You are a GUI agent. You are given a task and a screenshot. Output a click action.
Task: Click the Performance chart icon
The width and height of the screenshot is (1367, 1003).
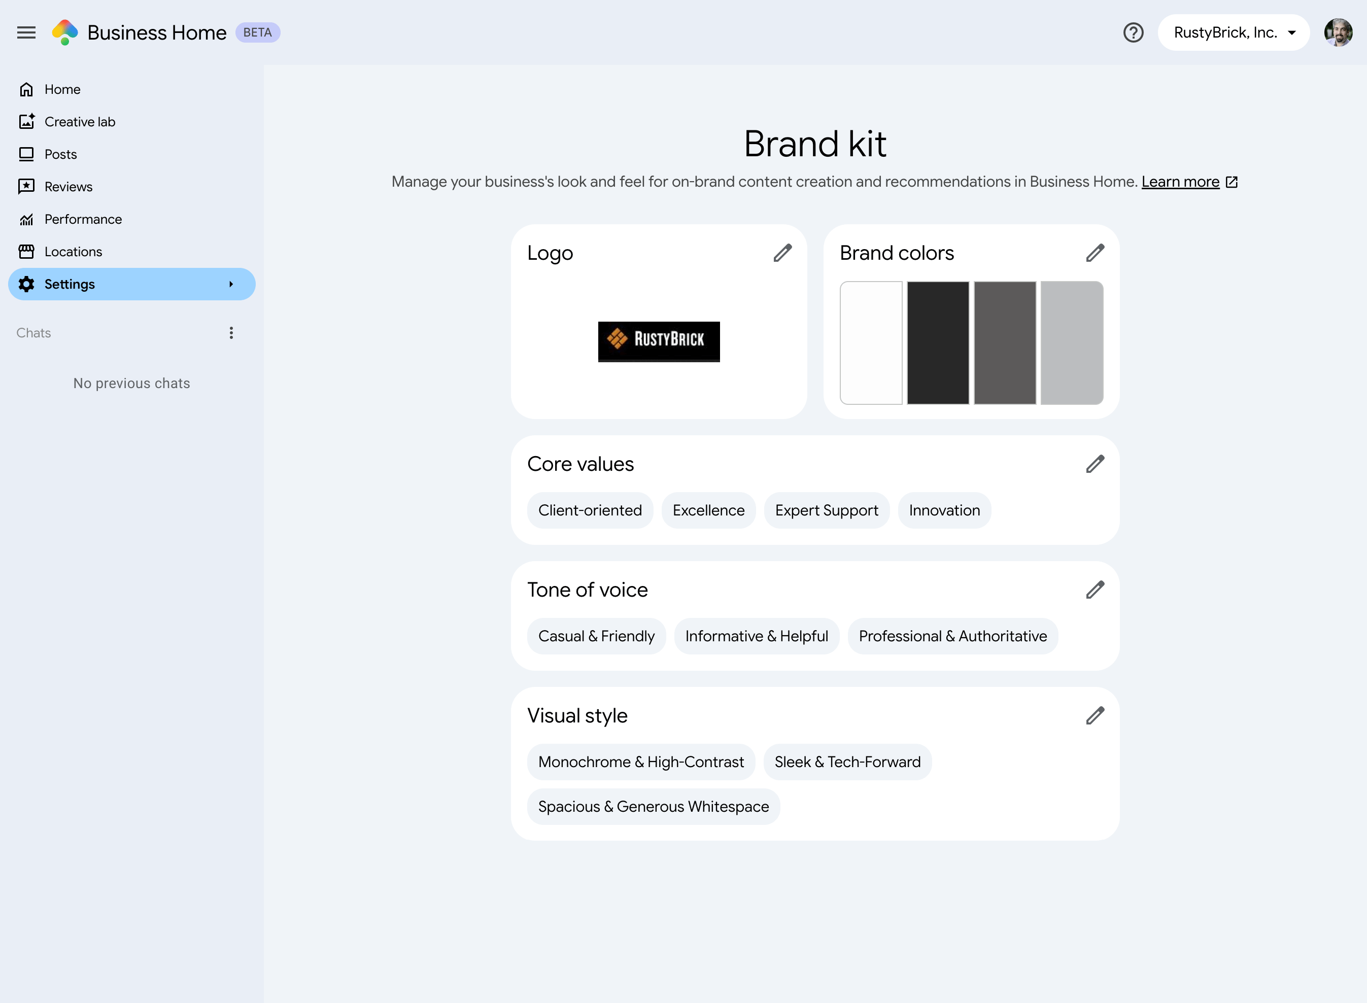pos(26,219)
